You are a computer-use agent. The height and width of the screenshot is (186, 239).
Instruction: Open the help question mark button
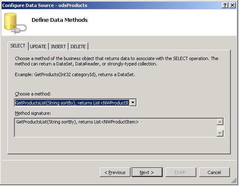click(x=225, y=5)
